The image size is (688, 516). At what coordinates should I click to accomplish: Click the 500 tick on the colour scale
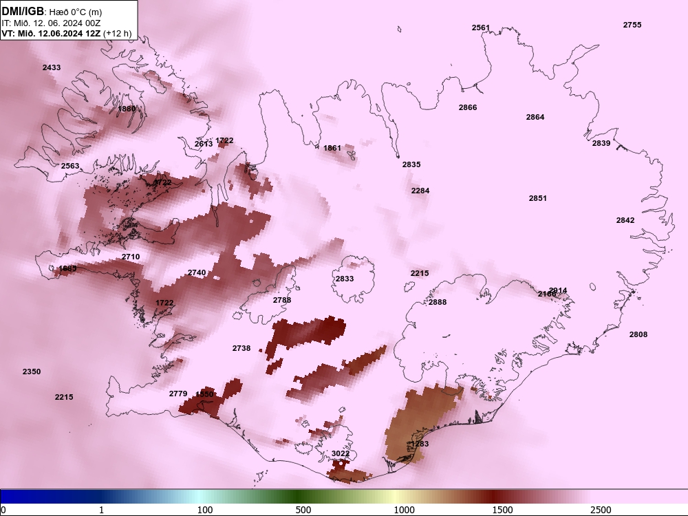303,510
